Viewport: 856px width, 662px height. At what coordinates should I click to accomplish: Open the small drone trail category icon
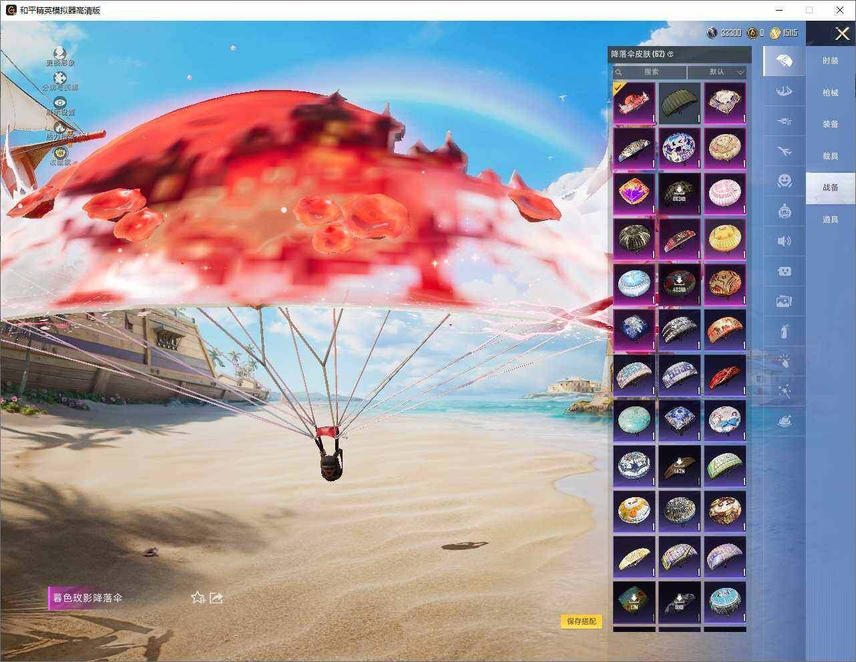[x=785, y=121]
